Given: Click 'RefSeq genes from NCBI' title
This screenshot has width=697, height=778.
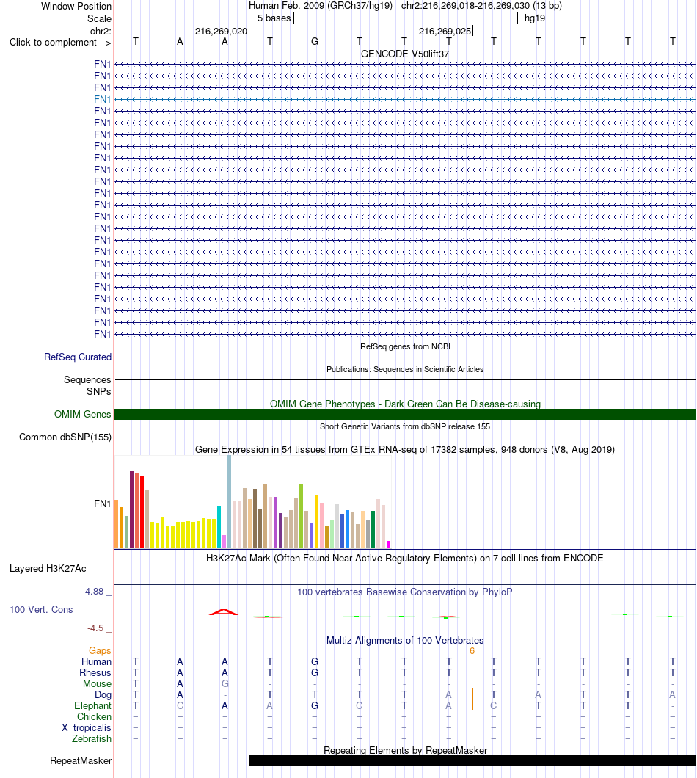Looking at the screenshot, I should [x=405, y=346].
